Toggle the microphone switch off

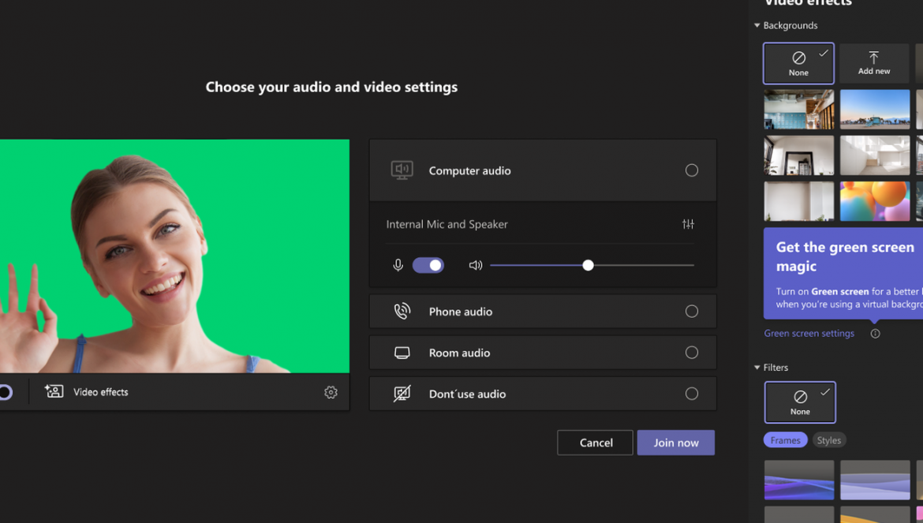click(428, 265)
